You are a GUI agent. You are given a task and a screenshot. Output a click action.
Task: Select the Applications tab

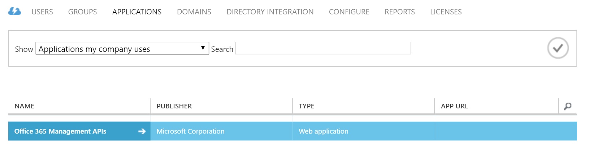pyautogui.click(x=137, y=12)
